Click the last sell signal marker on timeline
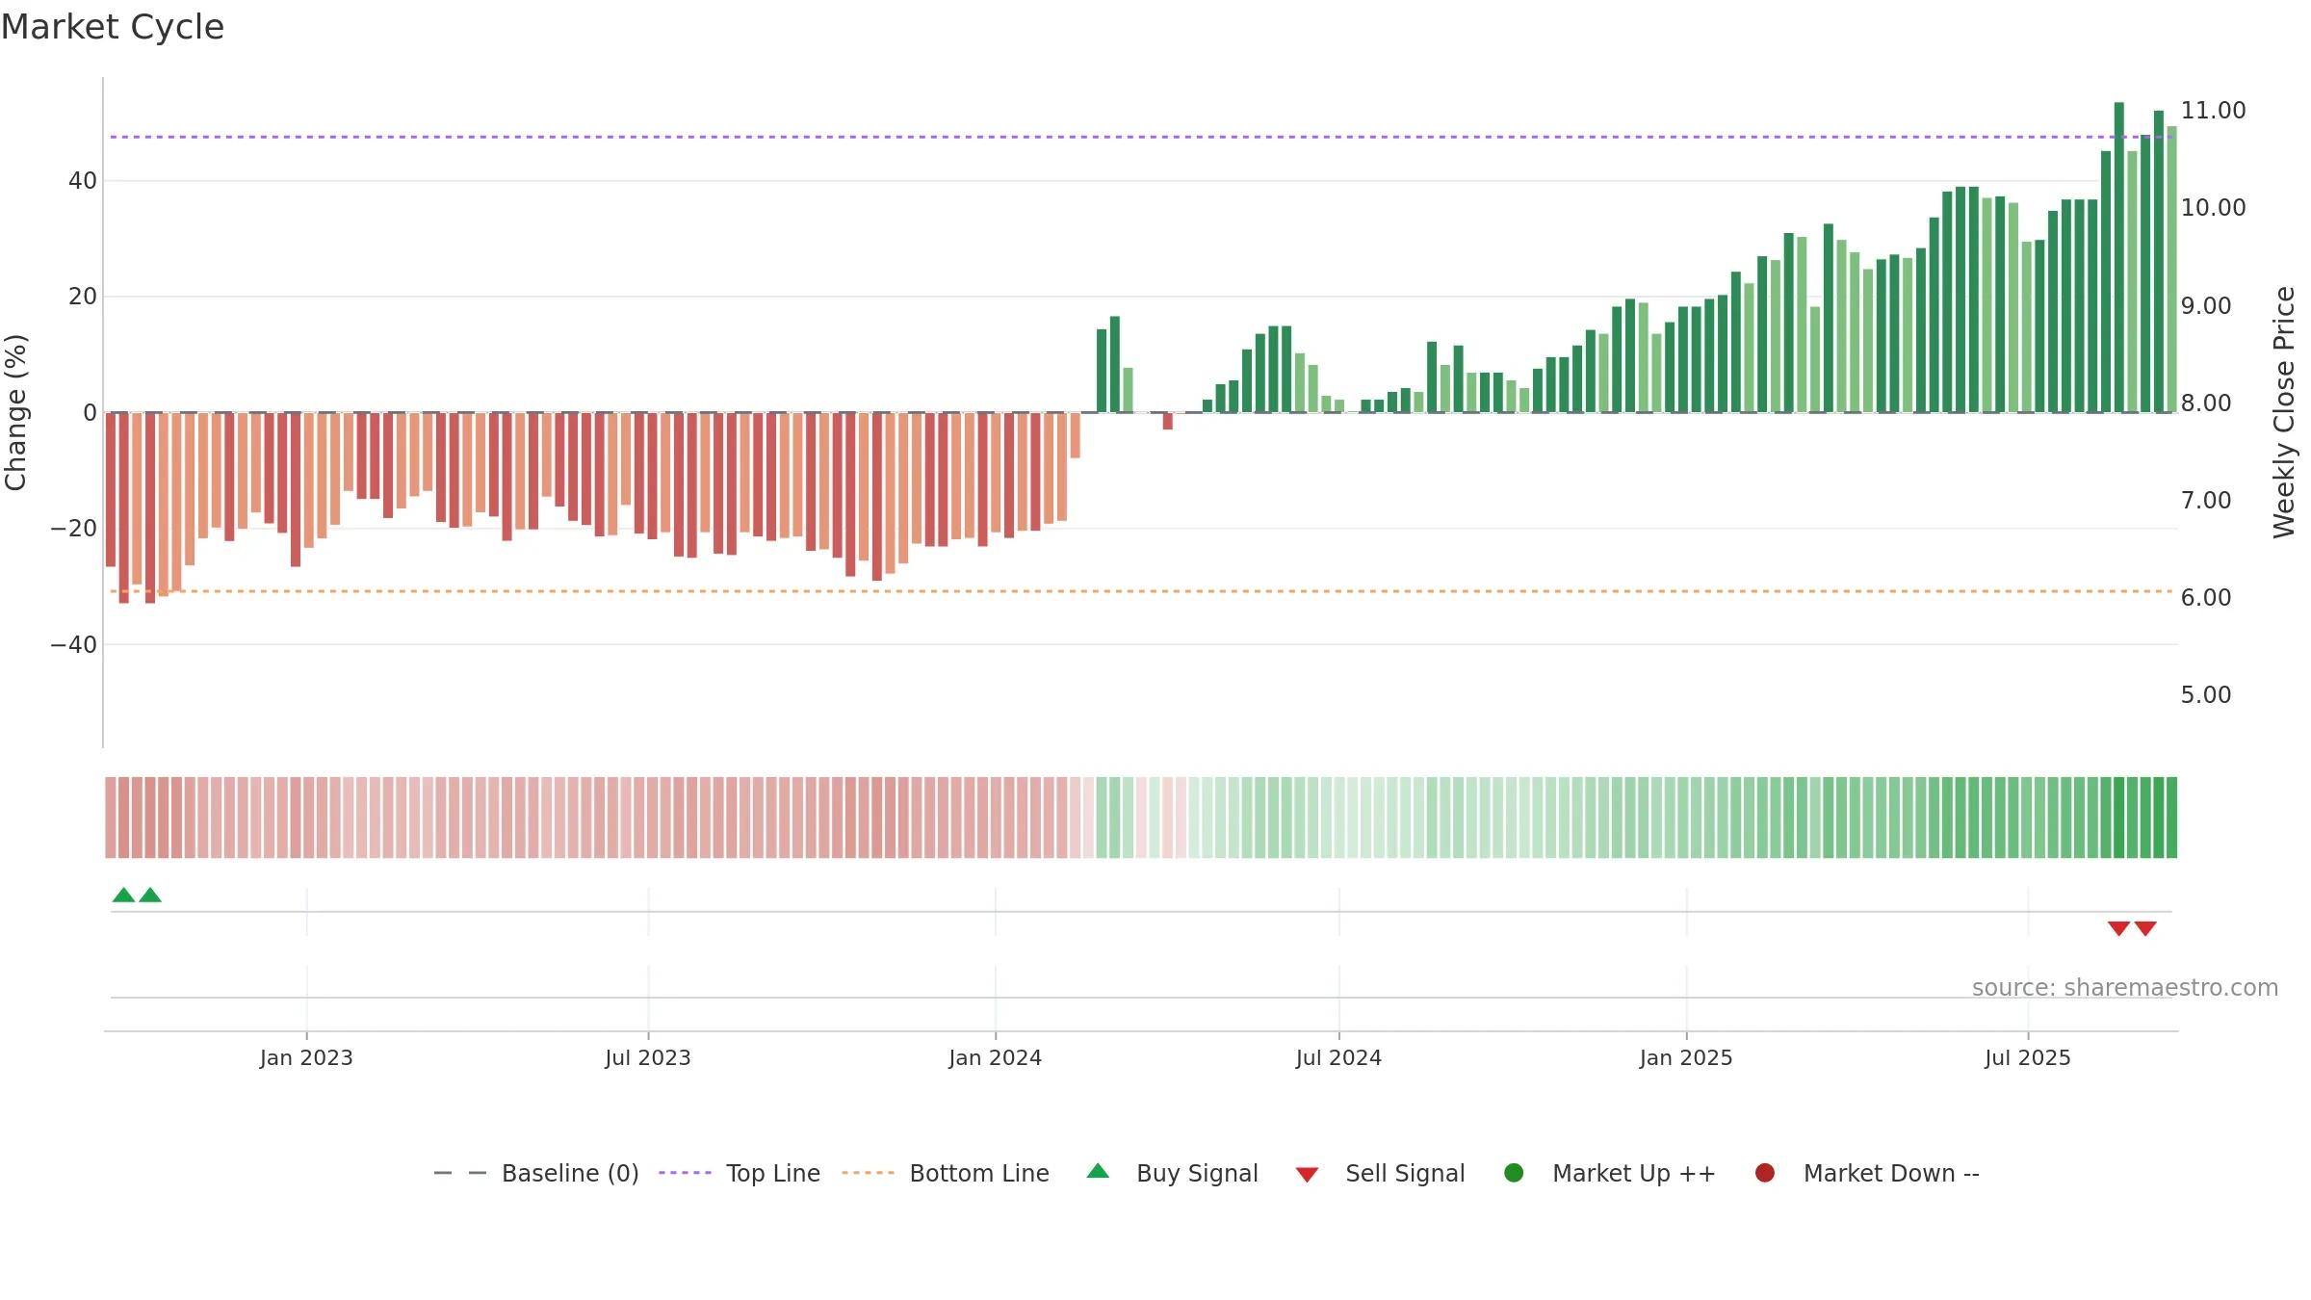The width and height of the screenshot is (2311, 1300). click(2145, 928)
